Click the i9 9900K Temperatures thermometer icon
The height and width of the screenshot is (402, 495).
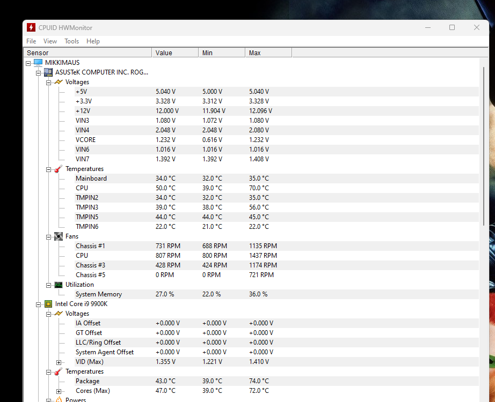point(59,371)
